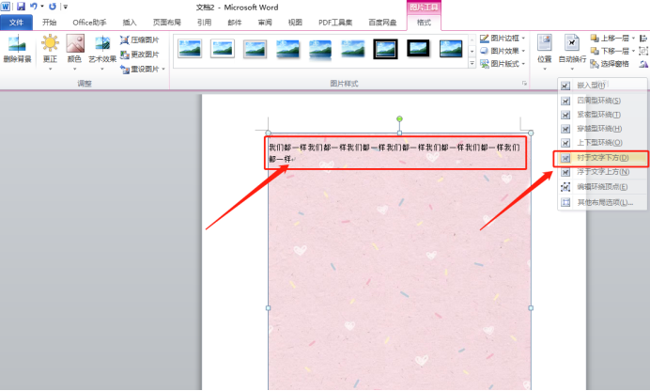Select Top and Bottom wrapping (上下型环绕)
This screenshot has width=650, height=391.
point(602,143)
